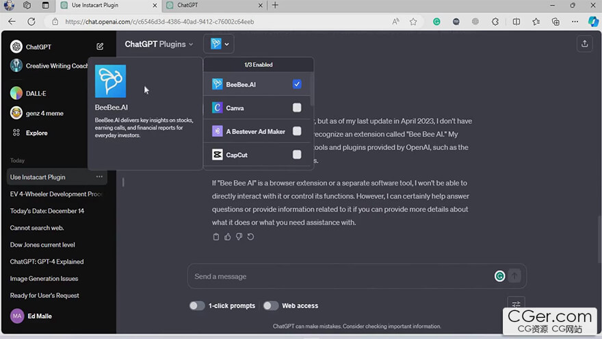
Task: Click the thumbs down icon
Action: click(239, 237)
